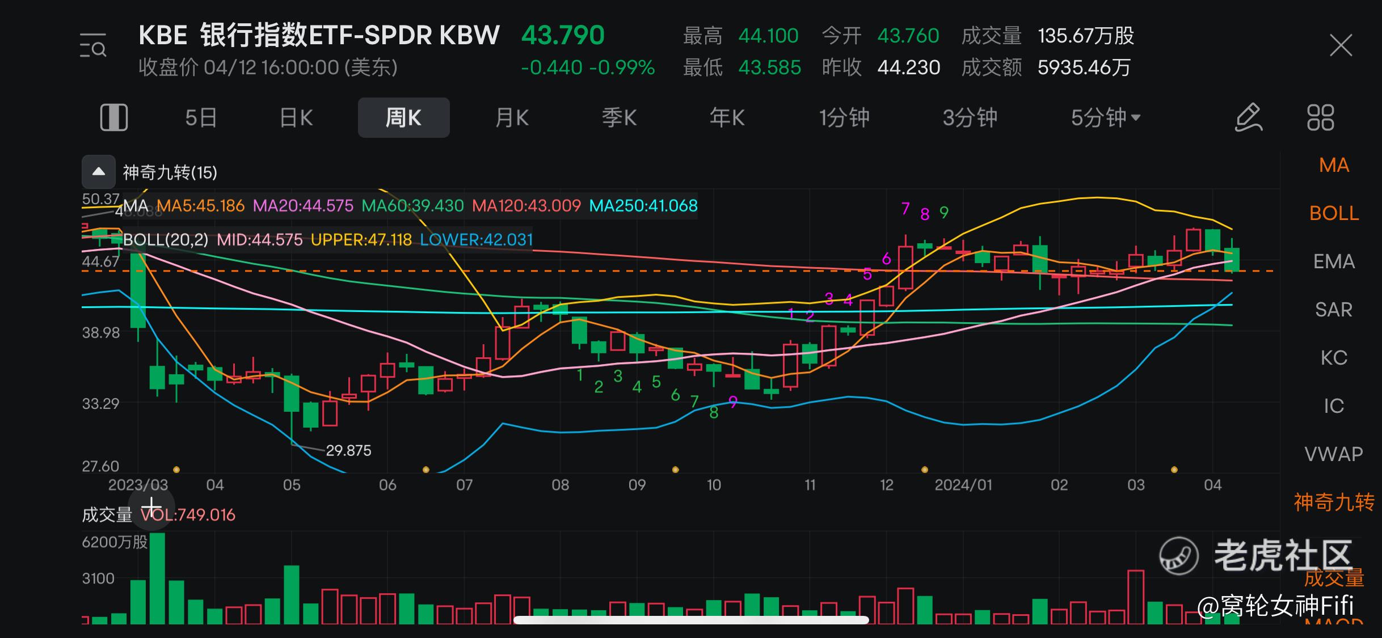
Task: Click the -0.440 -0.99% change value
Action: click(588, 67)
